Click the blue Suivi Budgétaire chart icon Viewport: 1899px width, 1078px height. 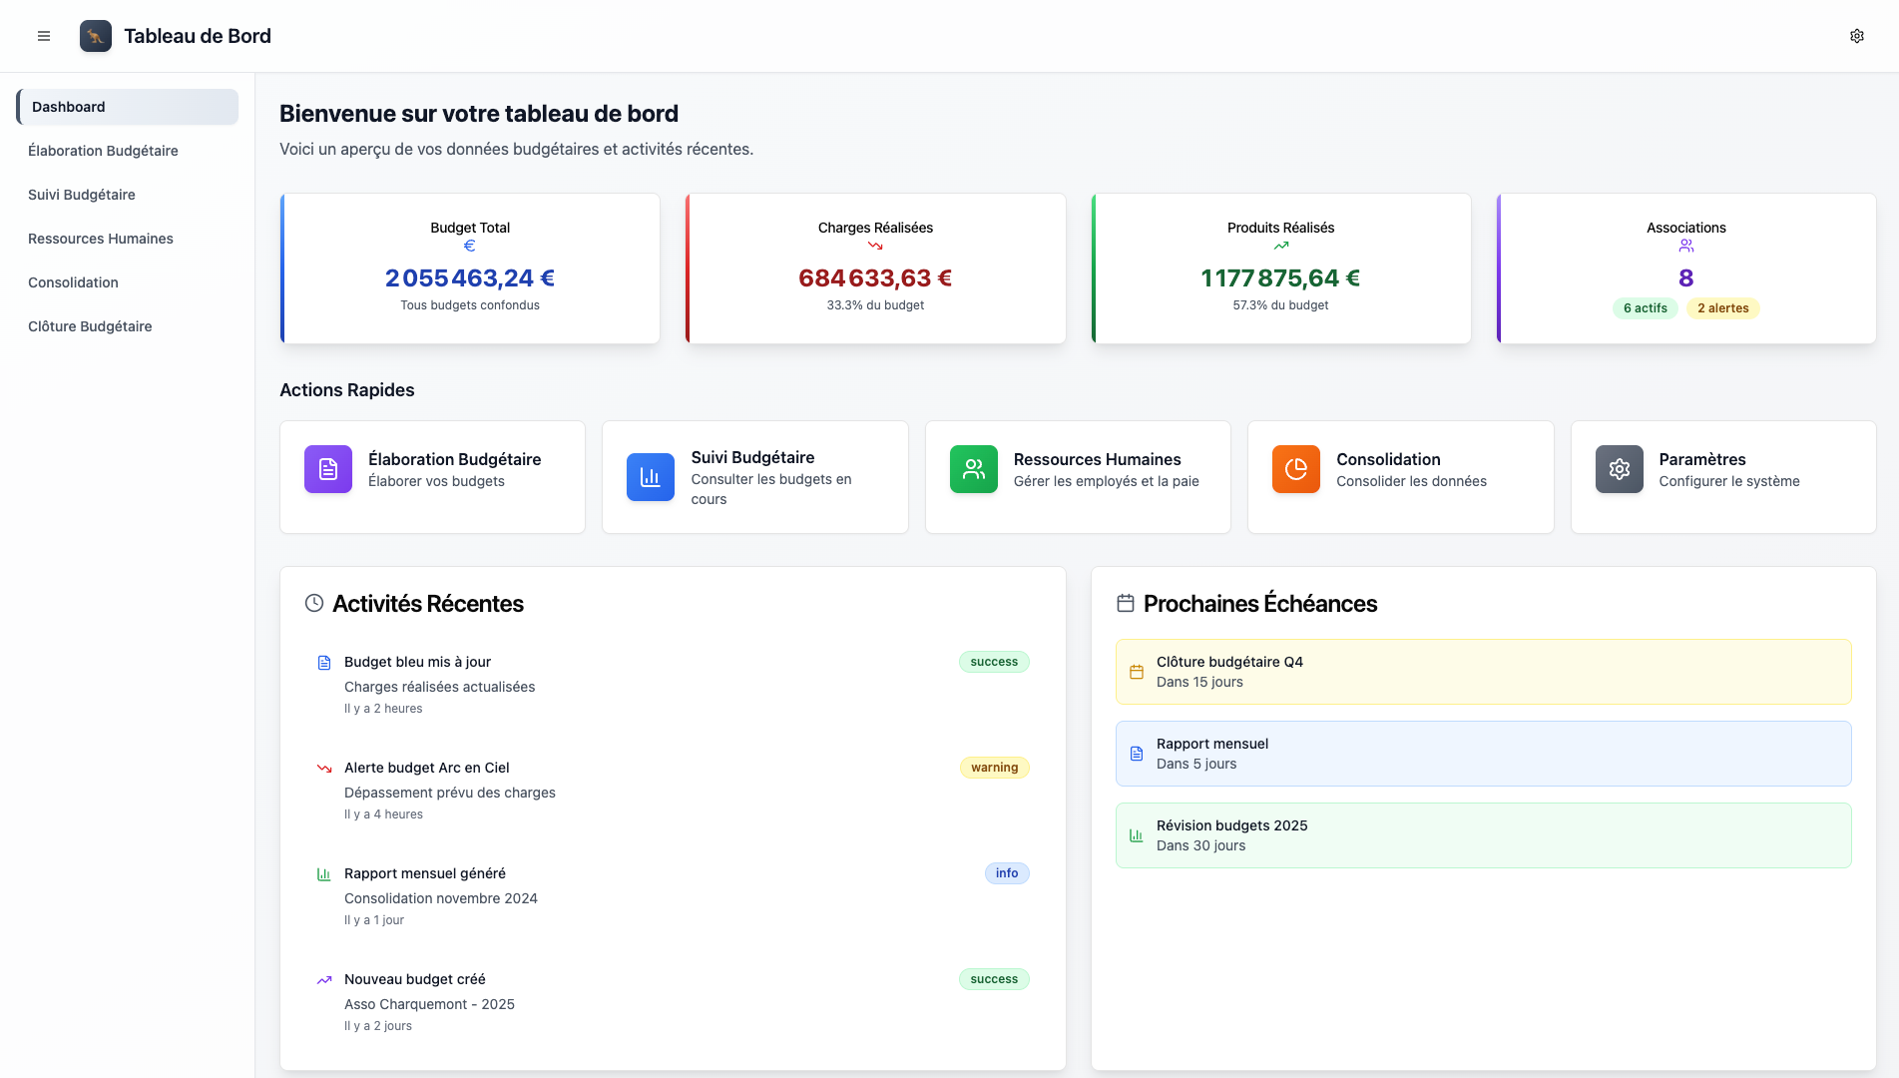[x=650, y=477]
